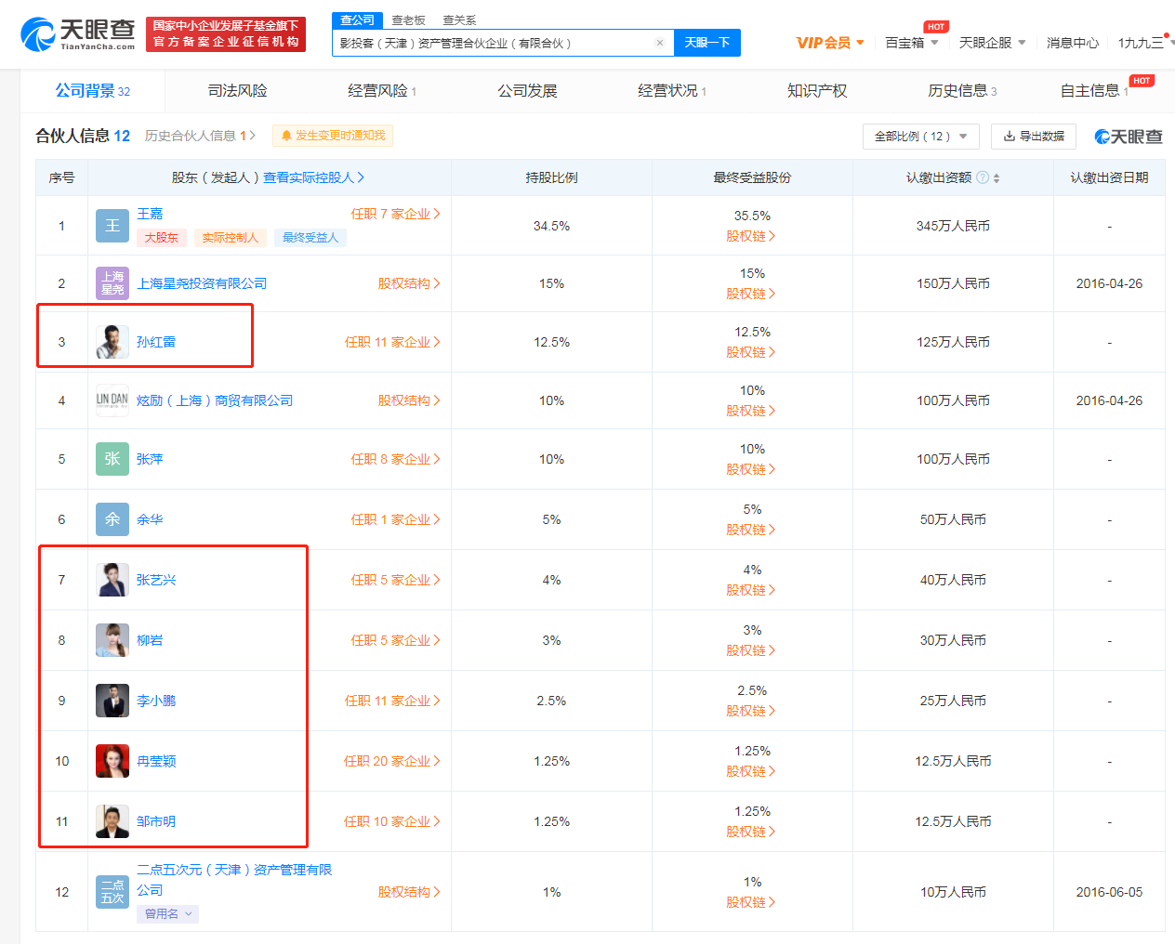Click 张萍's green avatar icon

tap(112, 459)
